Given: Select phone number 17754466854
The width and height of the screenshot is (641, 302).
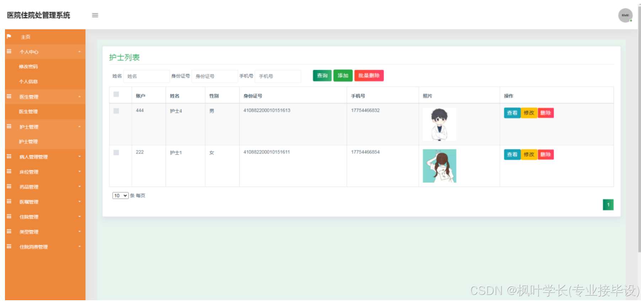Looking at the screenshot, I should (x=365, y=152).
